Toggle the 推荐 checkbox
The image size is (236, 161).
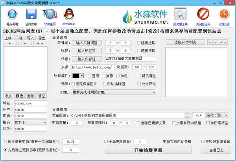pyautogui.click(x=103, y=76)
